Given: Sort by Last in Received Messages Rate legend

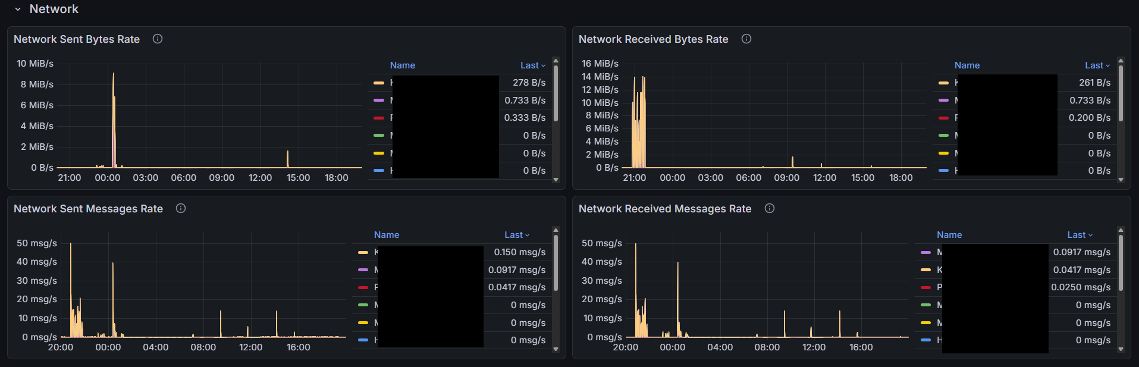Looking at the screenshot, I should (1080, 235).
